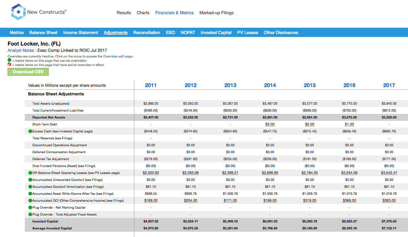Click override icon beside Accumulated Goodwill Amortization

pos(30,187)
